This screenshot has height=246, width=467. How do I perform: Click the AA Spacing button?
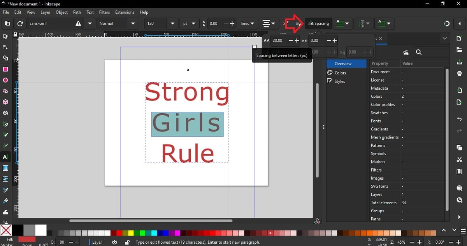point(318,23)
